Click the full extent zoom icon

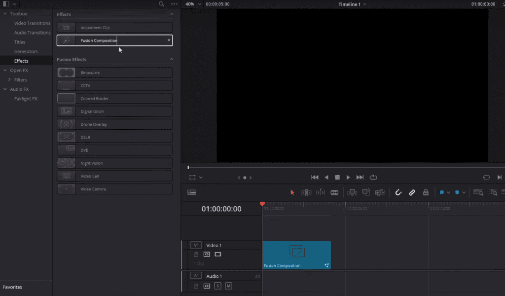pos(478,192)
